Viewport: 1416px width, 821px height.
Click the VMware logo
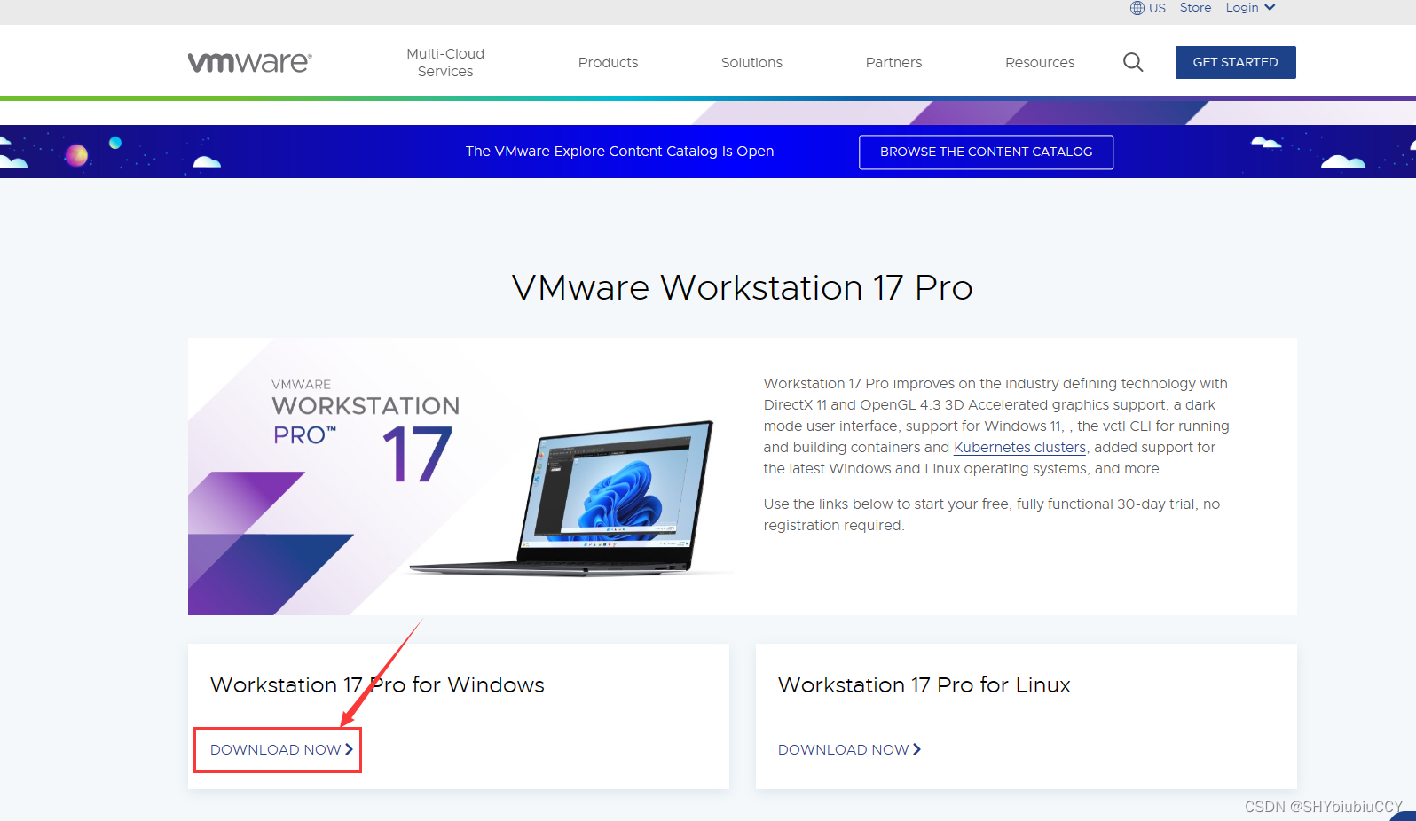click(249, 62)
